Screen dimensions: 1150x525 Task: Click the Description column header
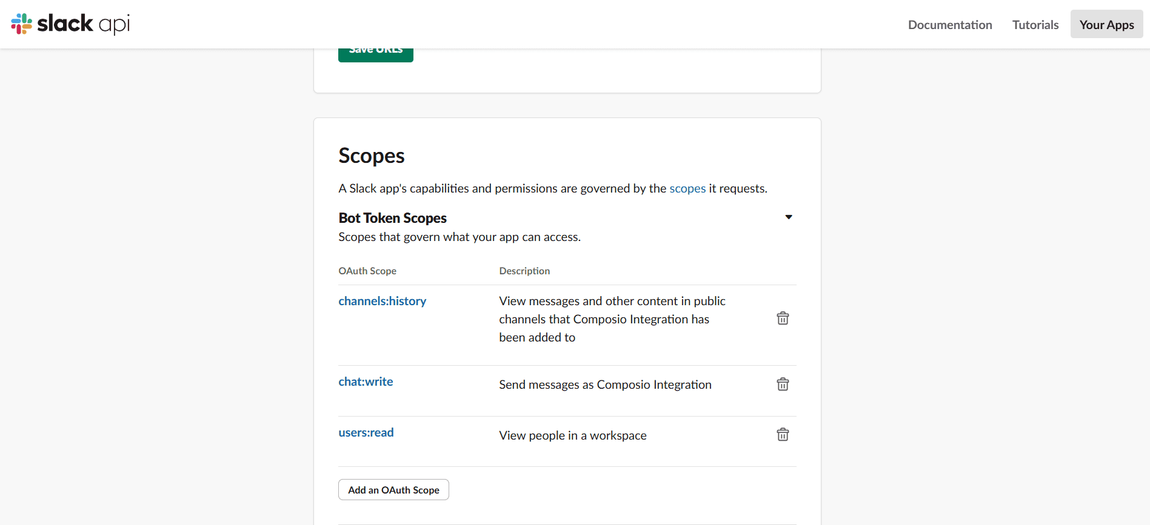[x=524, y=271]
